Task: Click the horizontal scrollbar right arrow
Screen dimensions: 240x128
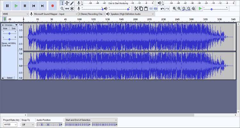Action: [x=236, y=115]
